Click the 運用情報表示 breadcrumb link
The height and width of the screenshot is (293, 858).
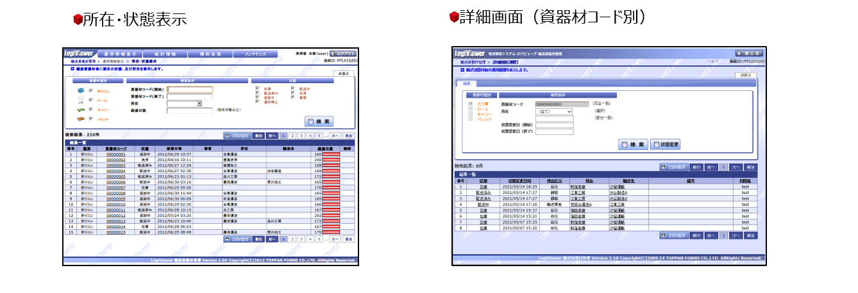pos(114,61)
